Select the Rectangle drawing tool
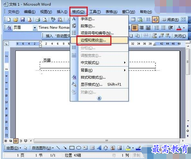Screen dimensions: 191x159 [x=72, y=148]
